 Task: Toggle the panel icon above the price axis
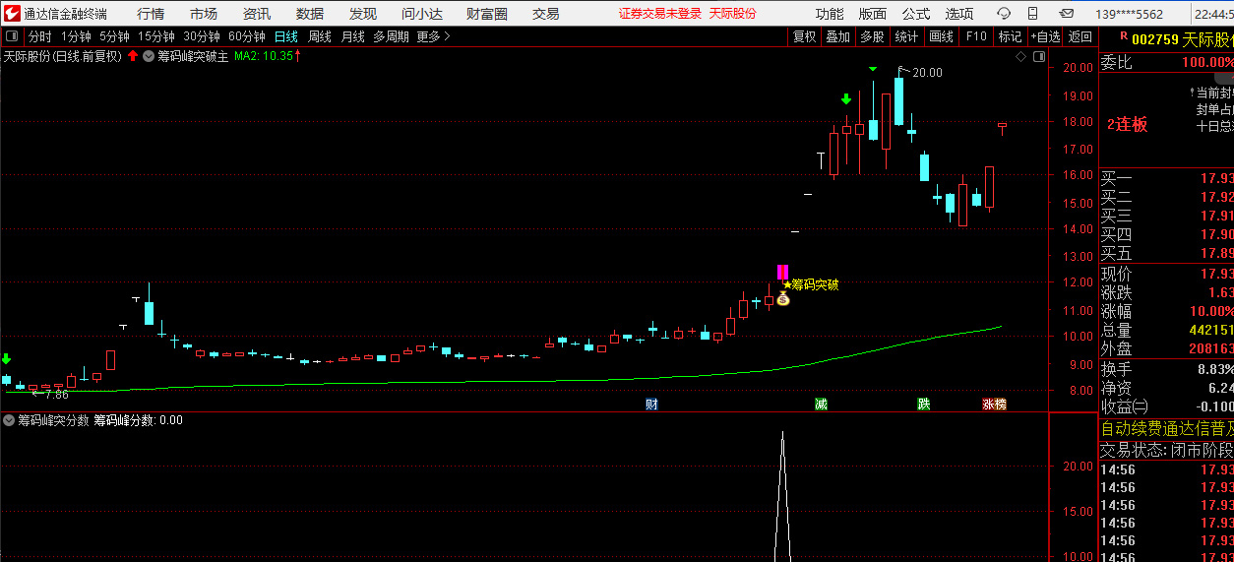[x=1039, y=57]
